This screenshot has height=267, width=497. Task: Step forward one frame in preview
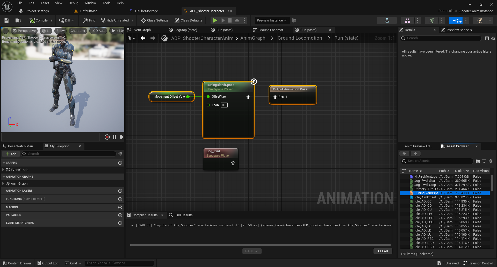pos(121,137)
